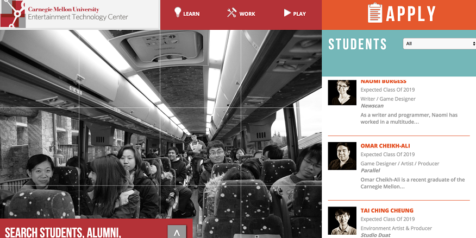Click the lightbulb icon beside Learn

coord(178,12)
